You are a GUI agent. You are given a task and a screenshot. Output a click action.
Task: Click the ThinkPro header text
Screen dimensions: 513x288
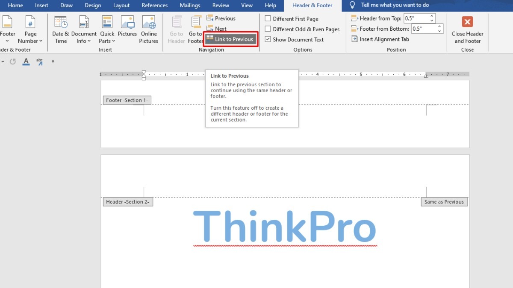click(285, 227)
